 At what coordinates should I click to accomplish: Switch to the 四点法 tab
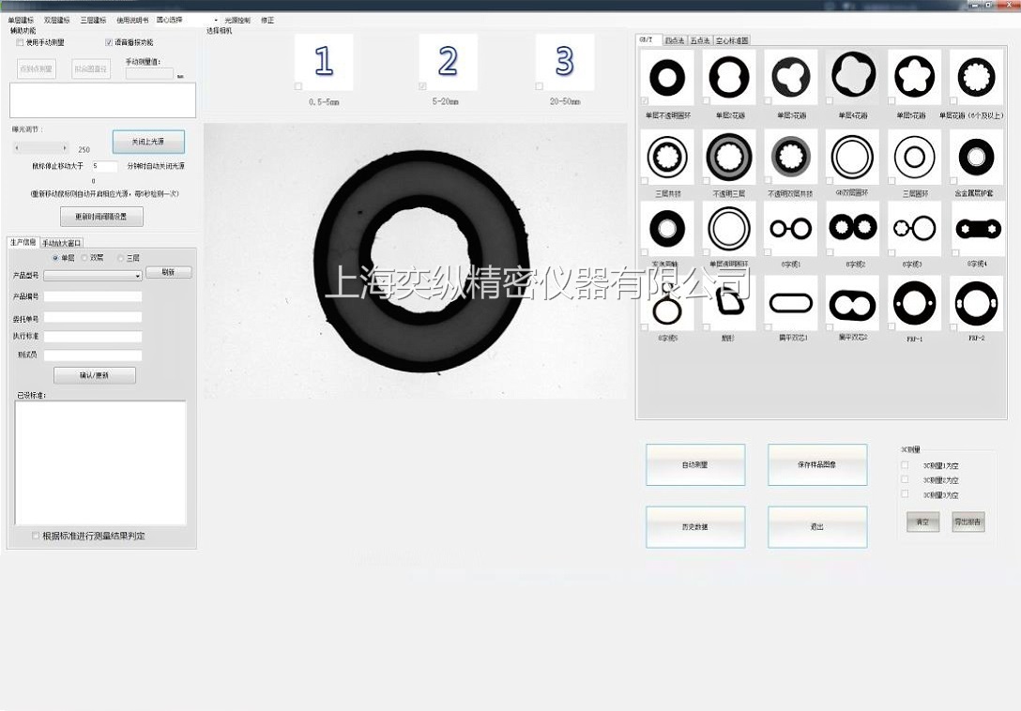click(674, 40)
